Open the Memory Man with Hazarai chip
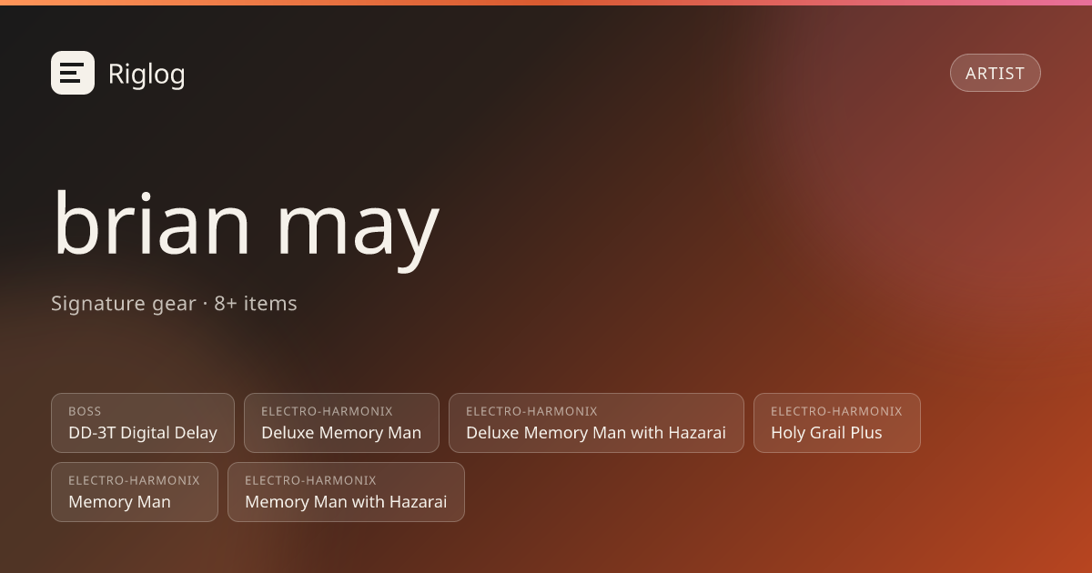The width and height of the screenshot is (1092, 573). 346,492
